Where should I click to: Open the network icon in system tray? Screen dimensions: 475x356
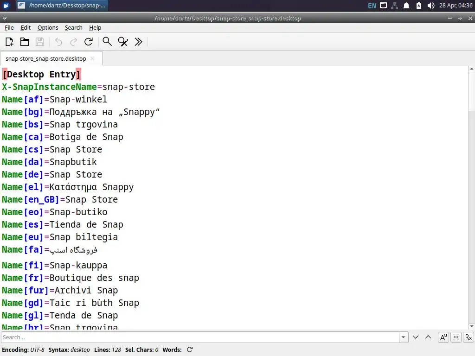click(x=394, y=6)
